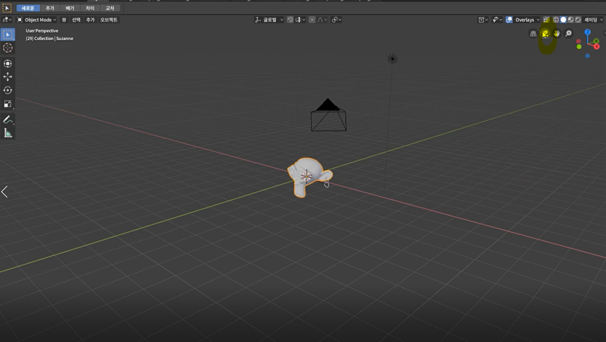The height and width of the screenshot is (342, 606).
Task: Select the camera object in viewport
Action: (x=328, y=115)
